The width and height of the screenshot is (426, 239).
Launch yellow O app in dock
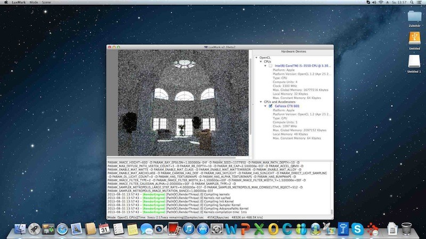[273, 229]
